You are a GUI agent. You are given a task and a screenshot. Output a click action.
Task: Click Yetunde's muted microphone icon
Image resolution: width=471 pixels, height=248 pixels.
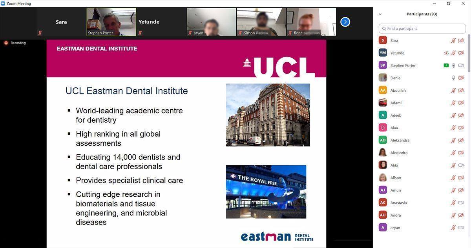(453, 53)
